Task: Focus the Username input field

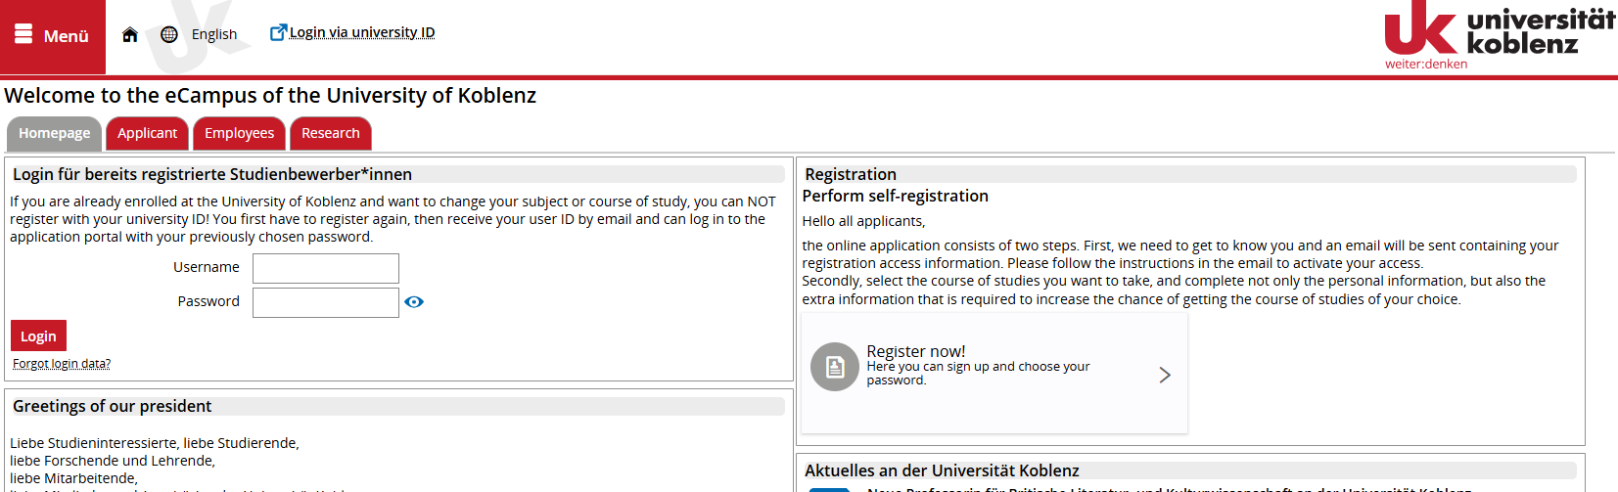Action: click(x=326, y=268)
